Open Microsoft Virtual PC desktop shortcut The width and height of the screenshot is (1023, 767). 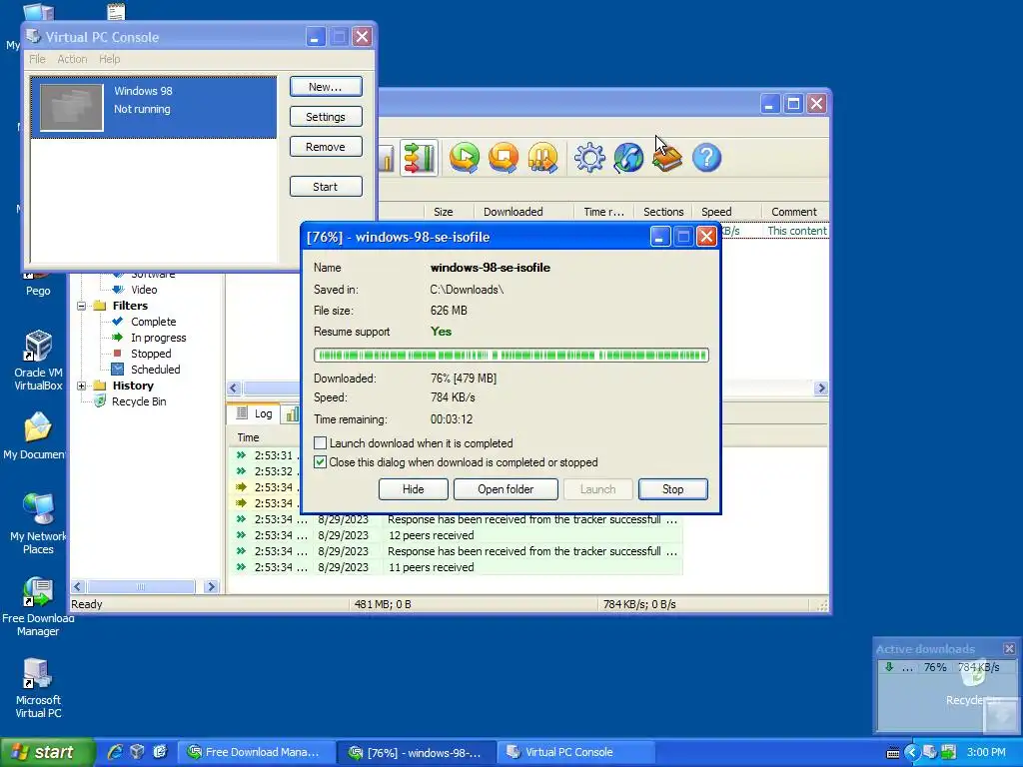[x=38, y=689]
